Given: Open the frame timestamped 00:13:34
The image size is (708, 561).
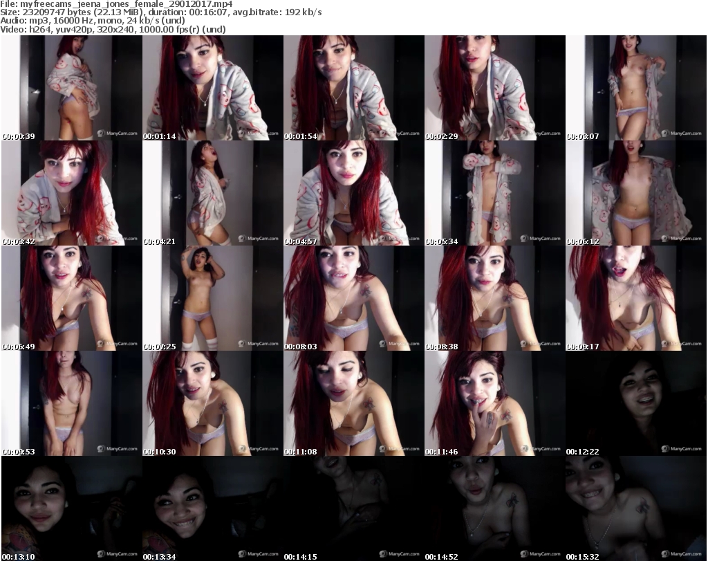Looking at the screenshot, I should (212, 508).
